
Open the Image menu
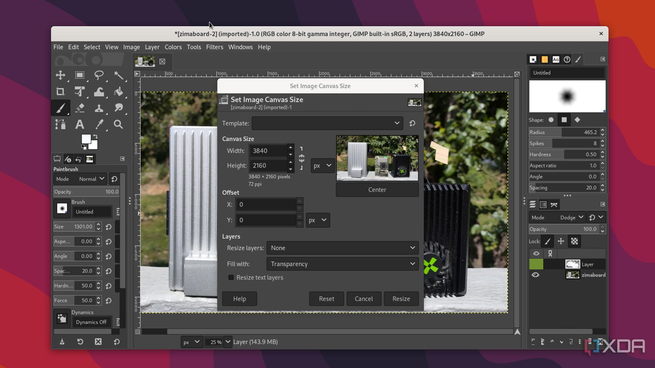coord(131,47)
